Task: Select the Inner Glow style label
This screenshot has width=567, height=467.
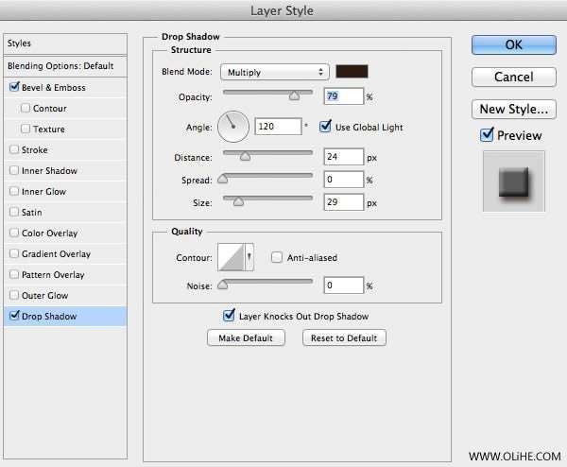Action: (43, 192)
